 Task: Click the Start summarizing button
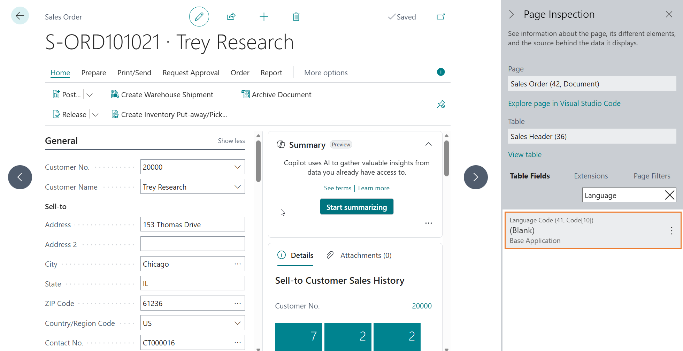[x=356, y=206]
